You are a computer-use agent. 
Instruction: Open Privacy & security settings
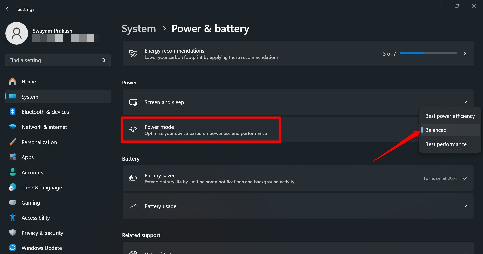pos(42,233)
